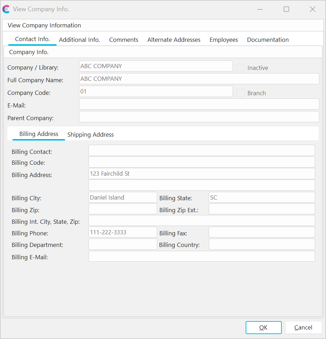Select the Alternate Addresses tab

tap(174, 40)
